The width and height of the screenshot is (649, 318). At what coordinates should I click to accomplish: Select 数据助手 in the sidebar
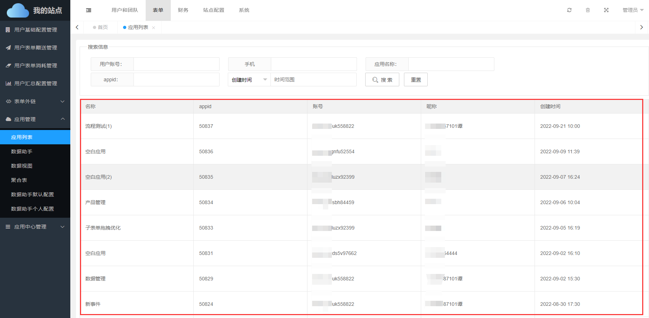pos(22,151)
